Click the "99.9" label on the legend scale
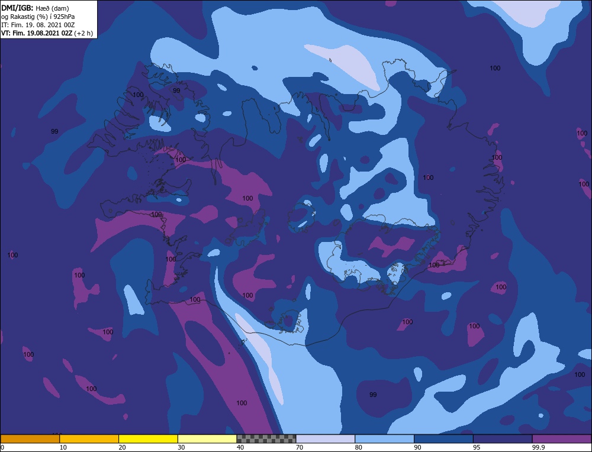This screenshot has width=592, height=452. click(538, 447)
